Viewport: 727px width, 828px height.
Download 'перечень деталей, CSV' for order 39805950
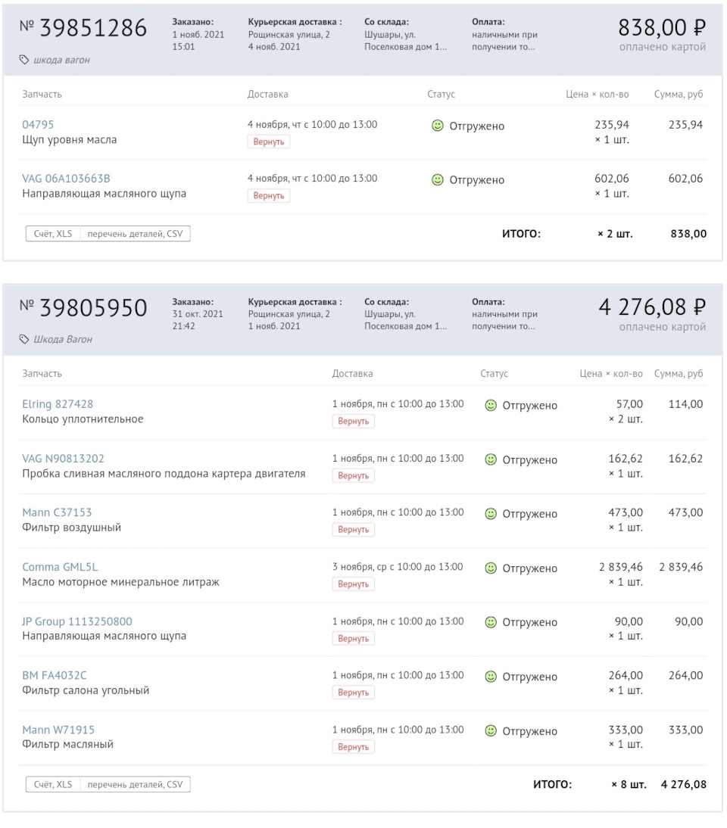[x=135, y=785]
